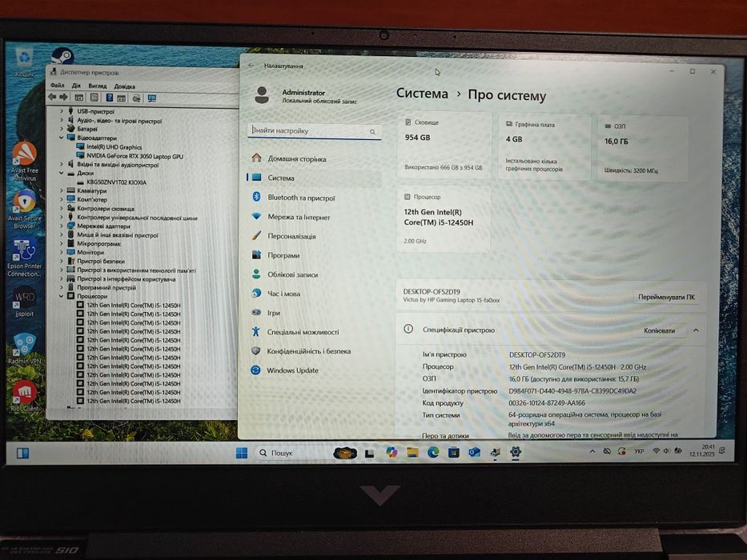
Task: Click the back arrow in Settings window
Action: (x=251, y=66)
